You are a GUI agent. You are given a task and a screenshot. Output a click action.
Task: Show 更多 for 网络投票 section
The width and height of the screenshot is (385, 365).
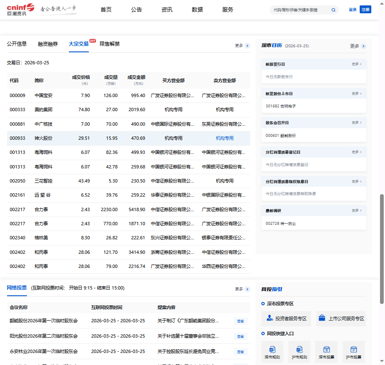247,289
